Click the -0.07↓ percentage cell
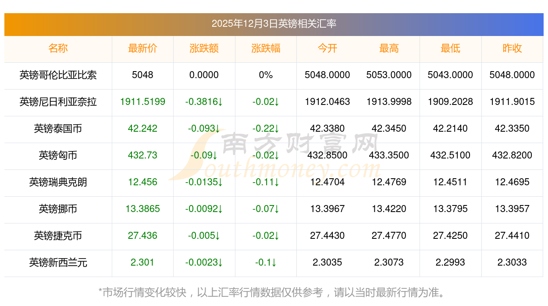548x306 pixels. click(266, 209)
